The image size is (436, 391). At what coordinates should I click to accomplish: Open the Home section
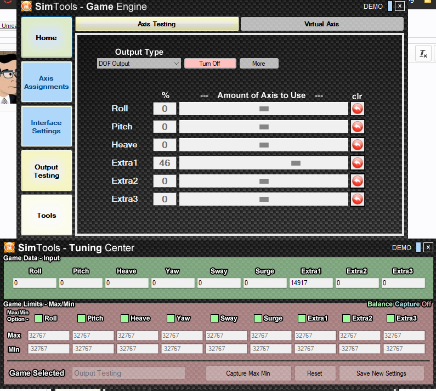pos(47,37)
